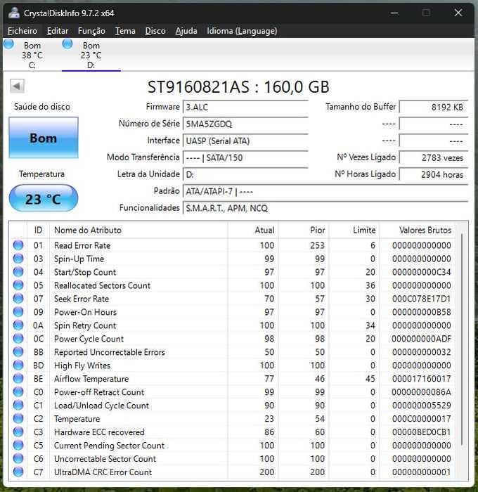The height and width of the screenshot is (492, 478).
Task: Click the Interface field UASP (Serial ATA)
Action: (245, 141)
